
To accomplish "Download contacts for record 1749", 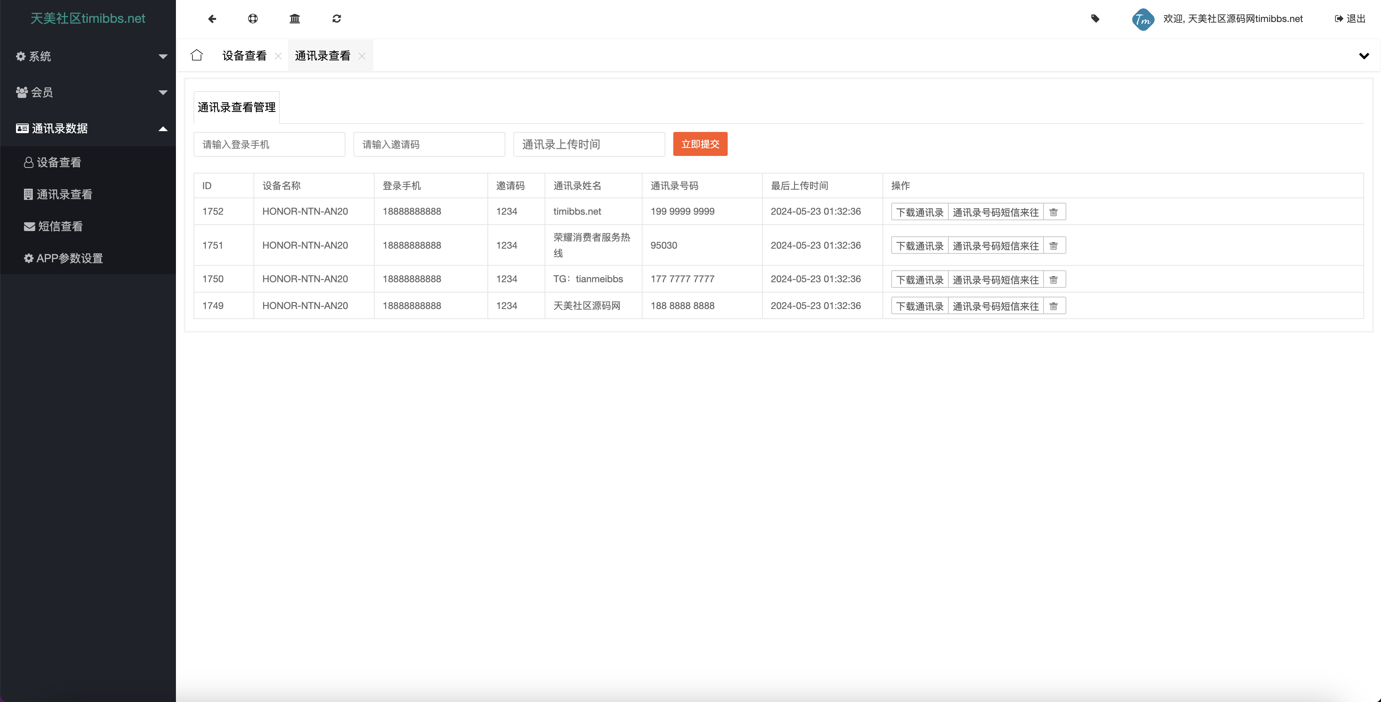I will tap(919, 305).
